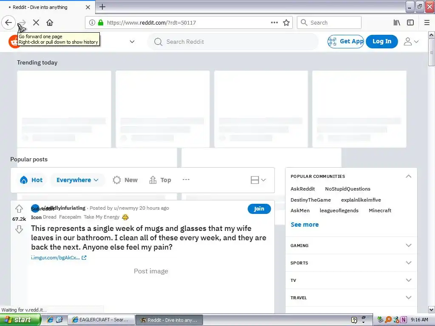
Task: Open the Firefox hamburger menu
Action: pos(427,22)
